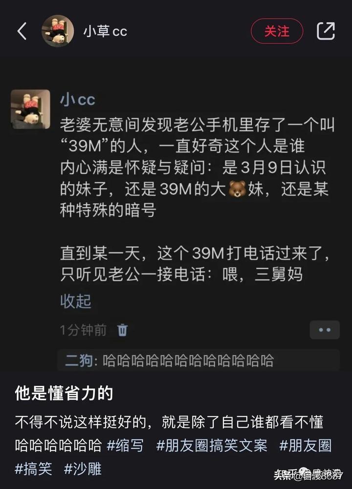Open the #沙雕 hashtag
Image resolution: width=352 pixels, height=489 pixels.
click(83, 469)
